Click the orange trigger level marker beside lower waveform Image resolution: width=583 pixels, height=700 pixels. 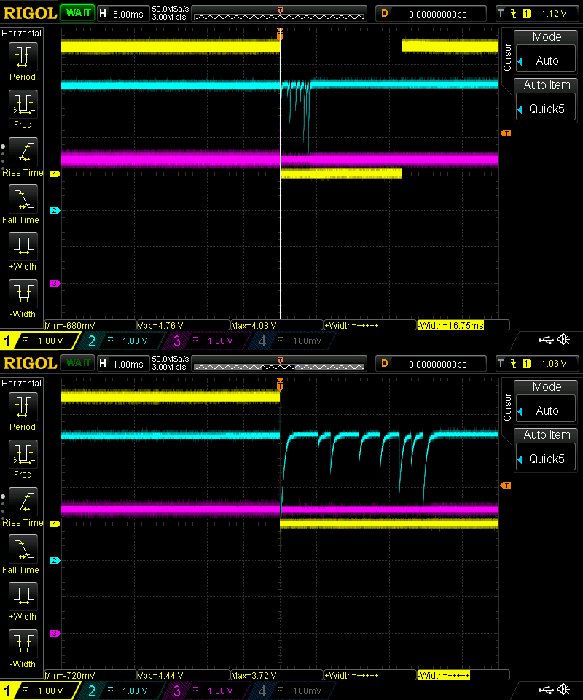pyautogui.click(x=505, y=486)
